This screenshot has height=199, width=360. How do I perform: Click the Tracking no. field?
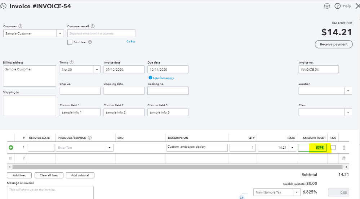coord(168,91)
